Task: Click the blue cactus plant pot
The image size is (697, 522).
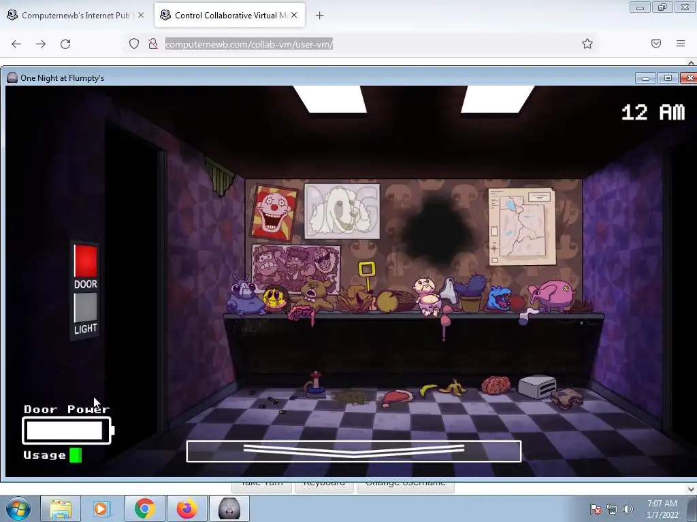Action: tap(471, 294)
